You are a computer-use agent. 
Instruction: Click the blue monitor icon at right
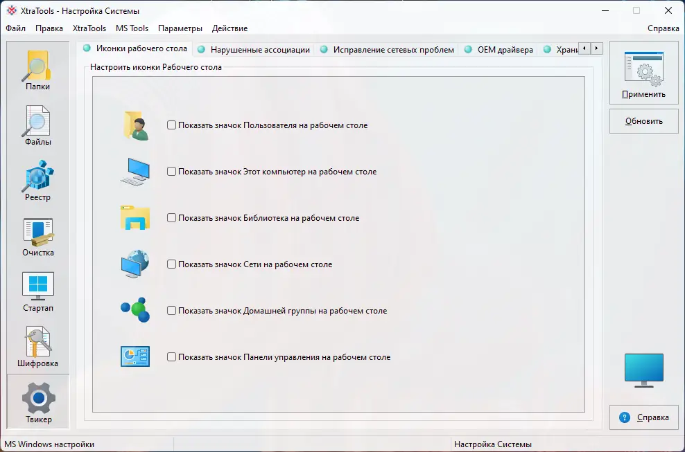(x=643, y=370)
